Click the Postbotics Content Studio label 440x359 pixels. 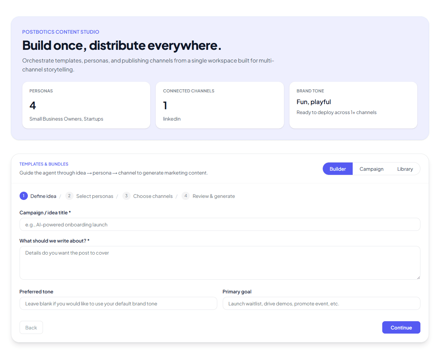(60, 32)
